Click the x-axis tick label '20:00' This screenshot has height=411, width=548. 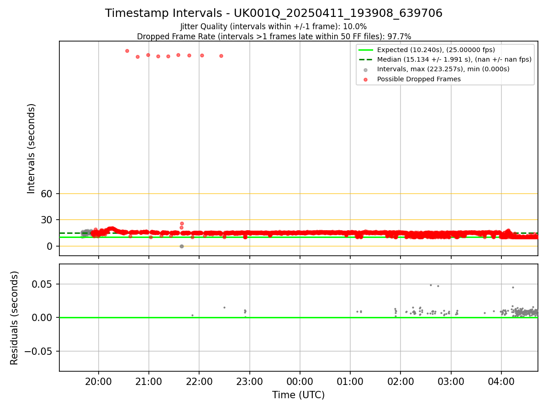pos(99,381)
